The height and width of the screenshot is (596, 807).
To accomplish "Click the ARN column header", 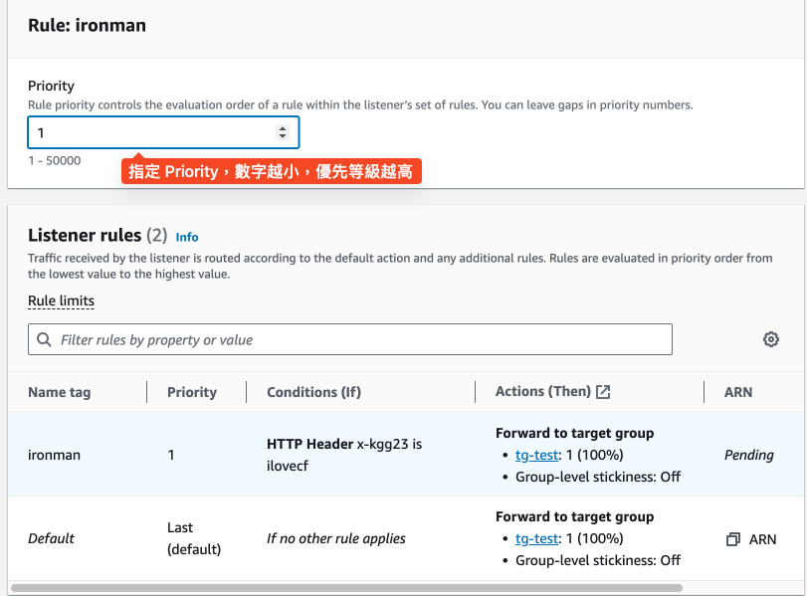I will click(x=738, y=392).
